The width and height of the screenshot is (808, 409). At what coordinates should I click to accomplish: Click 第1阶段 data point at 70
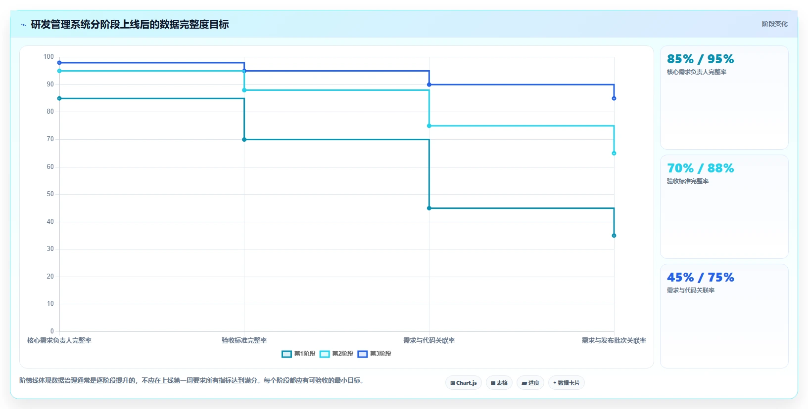coord(244,140)
